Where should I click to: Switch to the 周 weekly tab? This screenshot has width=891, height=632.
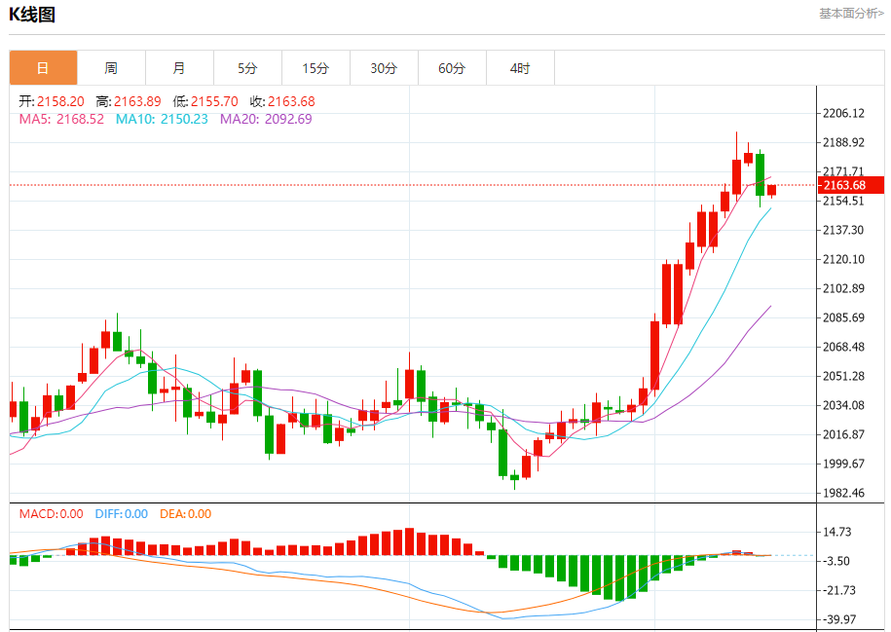click(x=111, y=68)
